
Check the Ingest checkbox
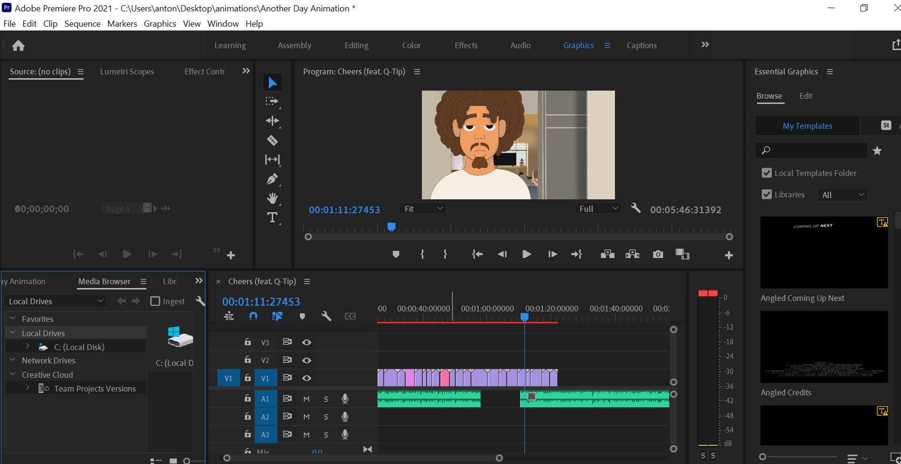coord(155,301)
